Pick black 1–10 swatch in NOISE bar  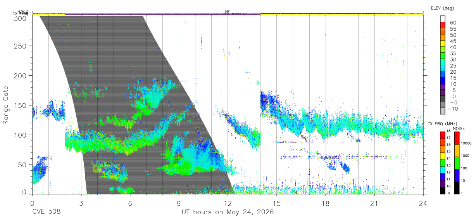457,188
